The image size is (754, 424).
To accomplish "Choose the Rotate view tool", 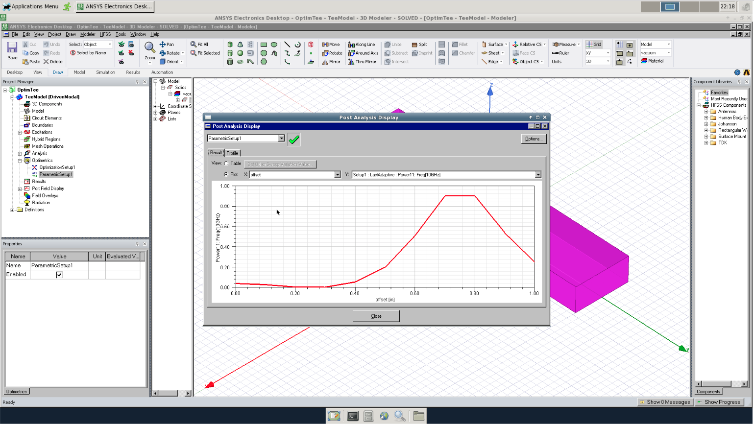I will (x=163, y=53).
